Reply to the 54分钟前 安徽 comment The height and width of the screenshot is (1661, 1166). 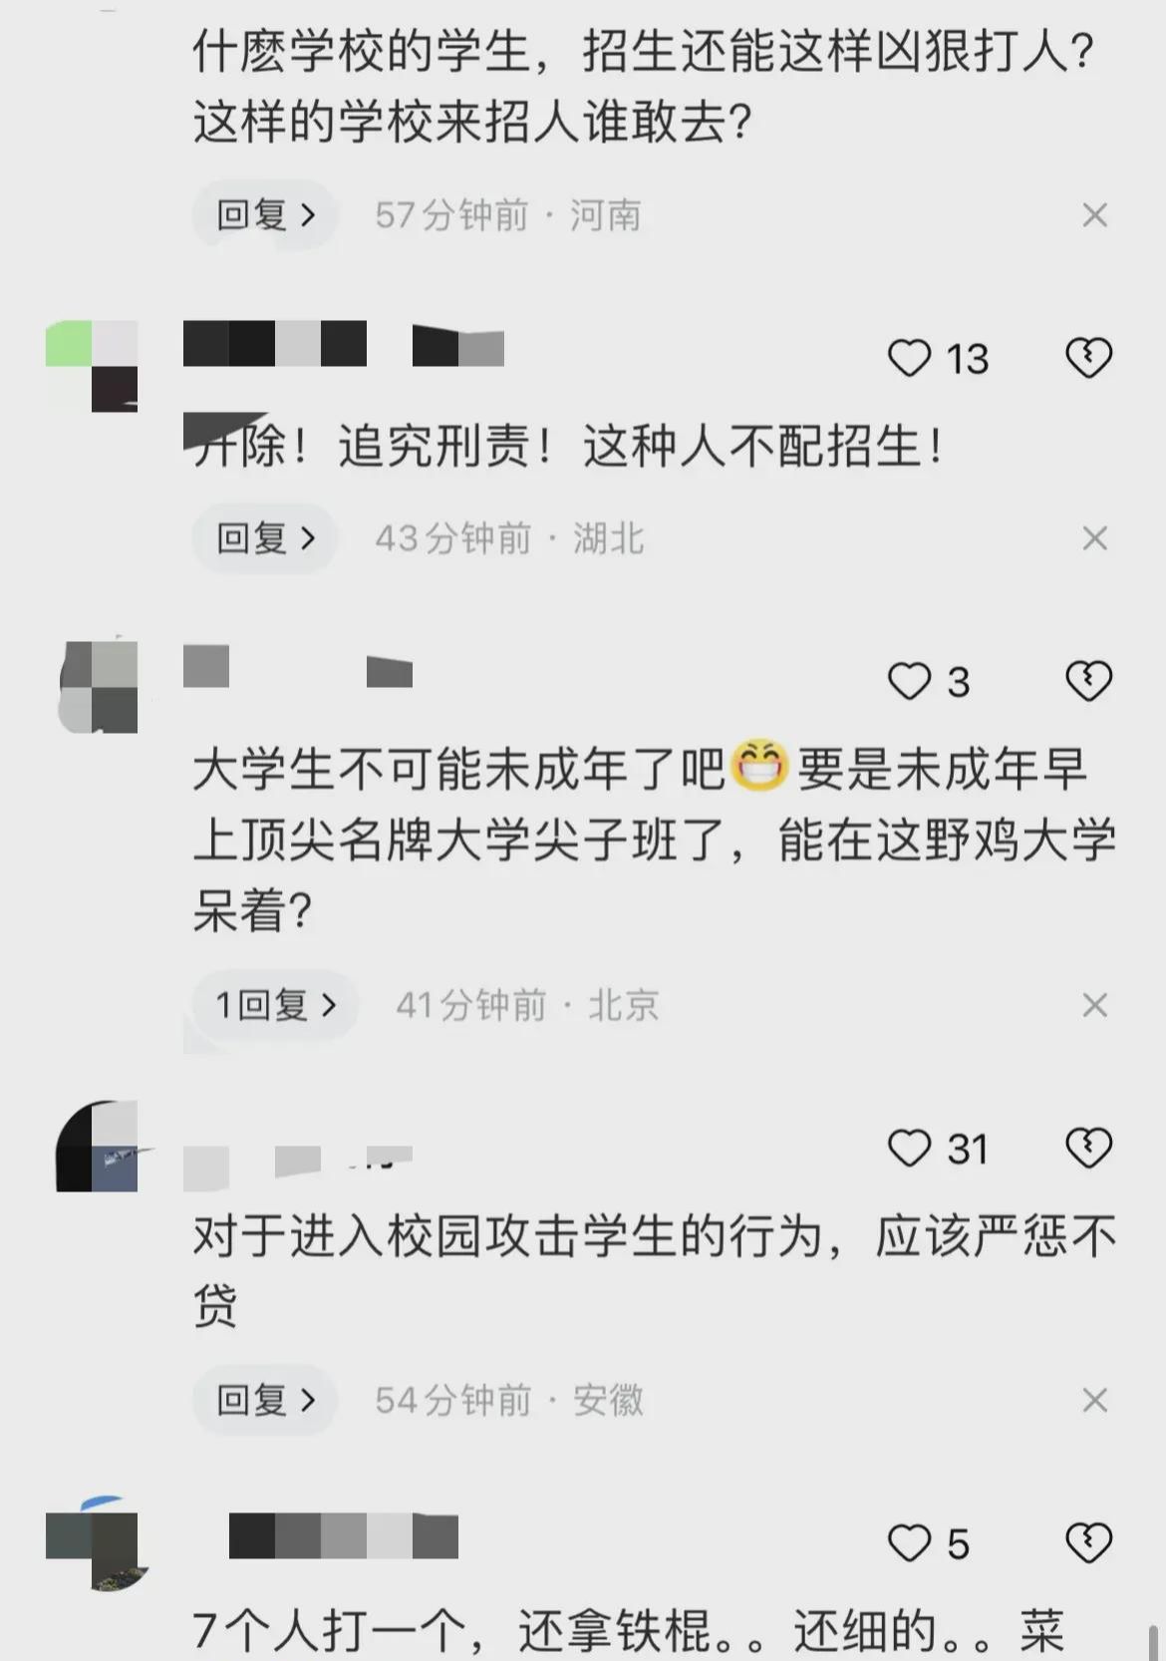[x=265, y=1400]
